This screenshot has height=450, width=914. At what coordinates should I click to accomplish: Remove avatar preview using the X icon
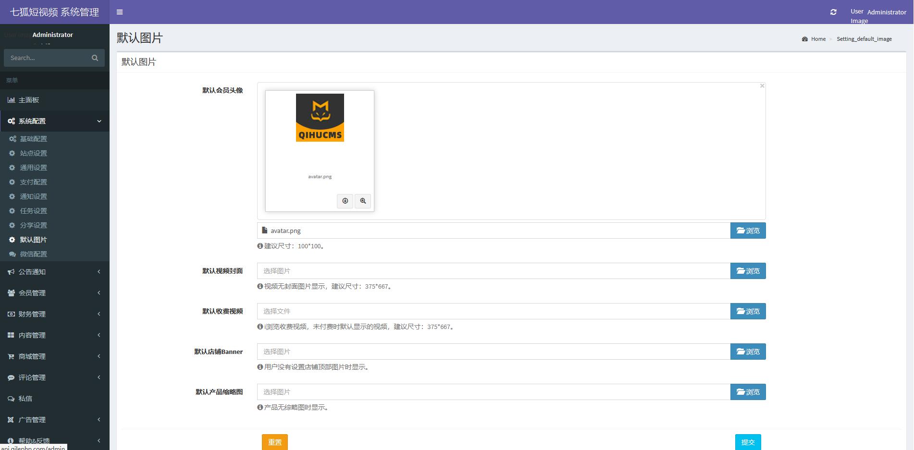click(762, 86)
